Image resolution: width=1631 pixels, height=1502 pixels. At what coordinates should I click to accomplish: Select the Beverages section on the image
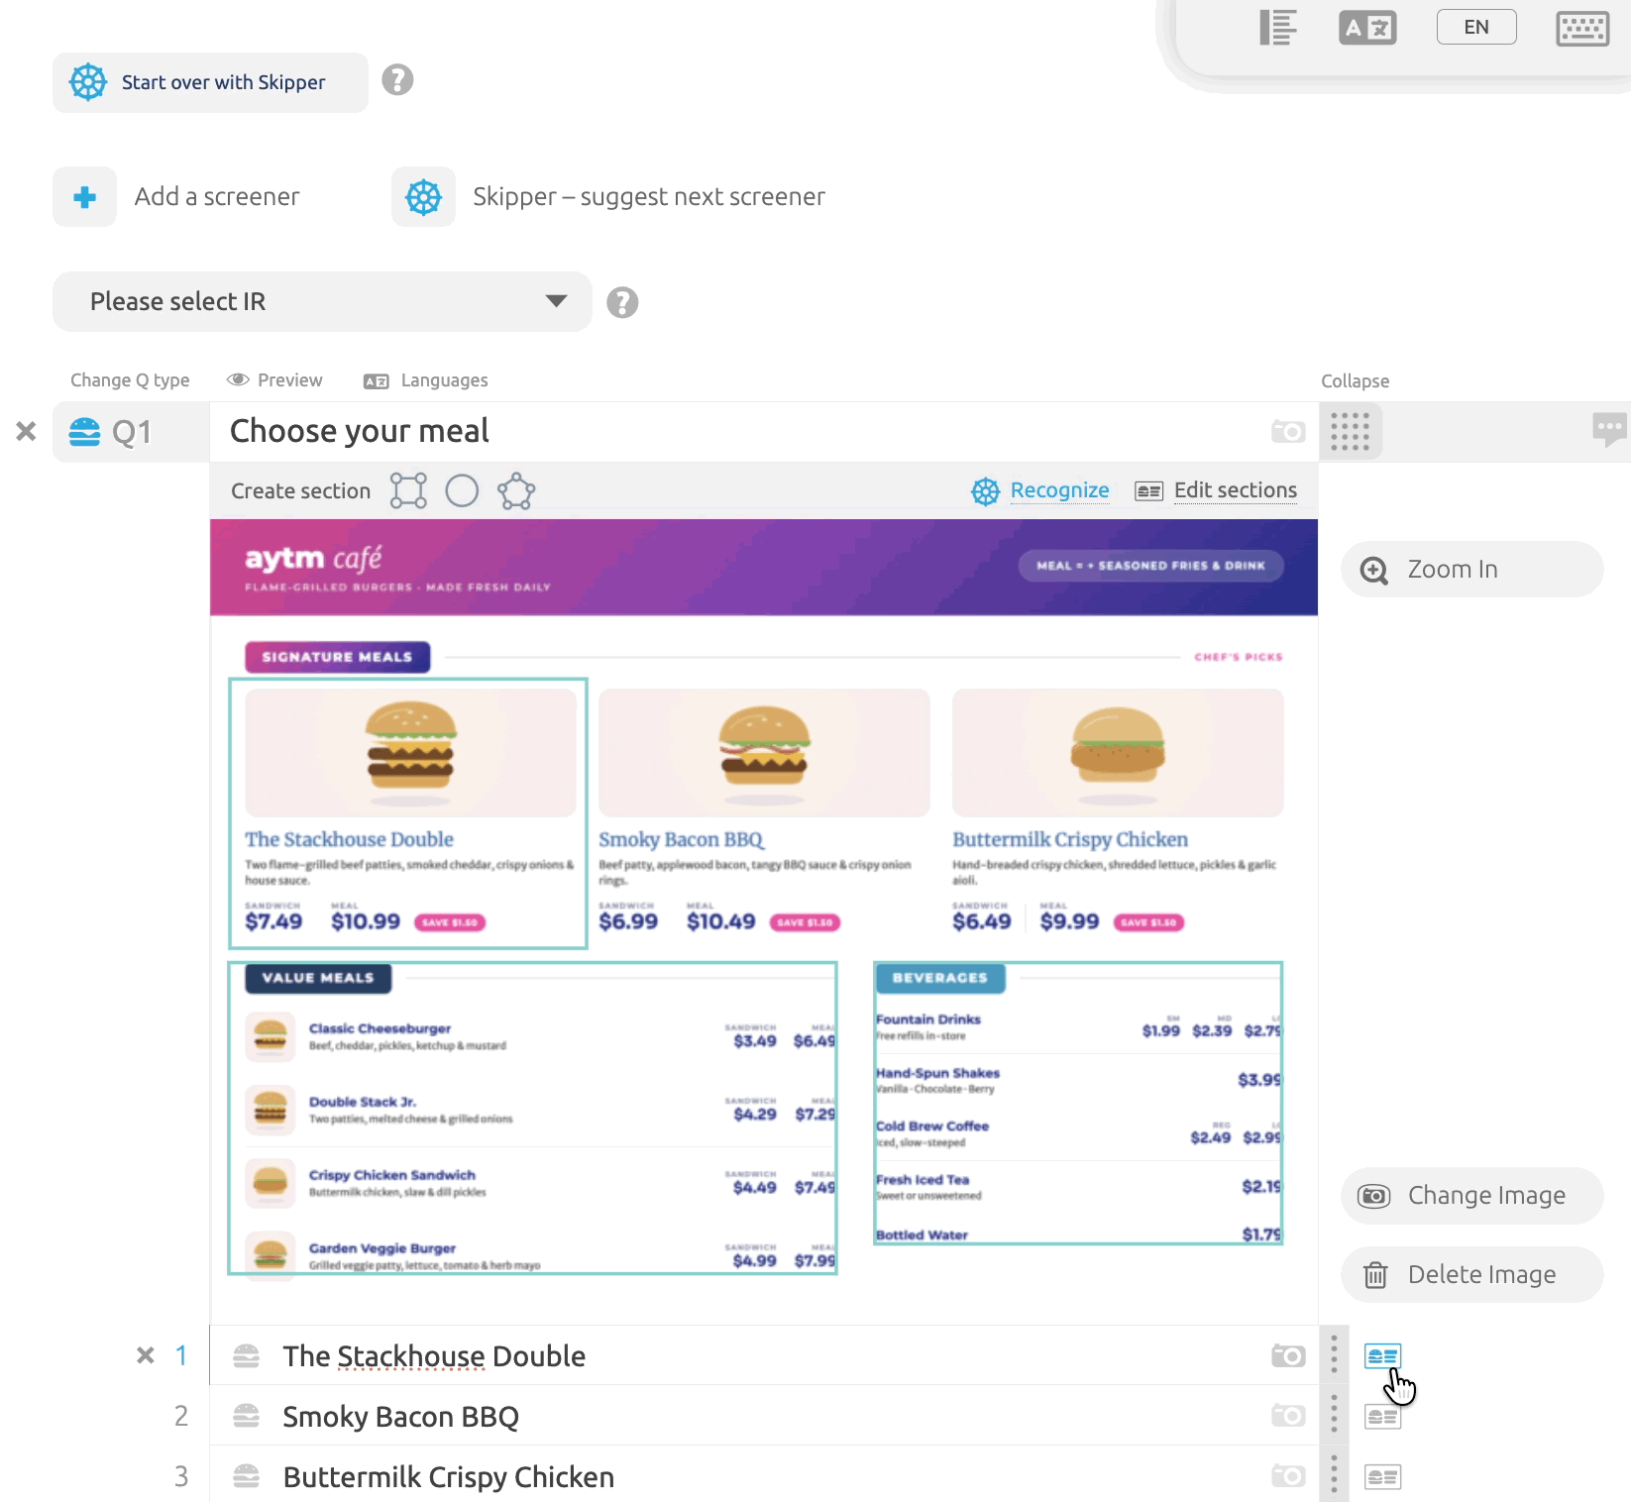point(1078,1103)
